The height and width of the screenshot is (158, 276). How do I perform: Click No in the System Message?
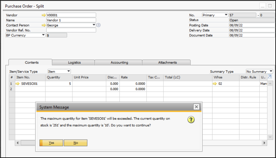75,143
